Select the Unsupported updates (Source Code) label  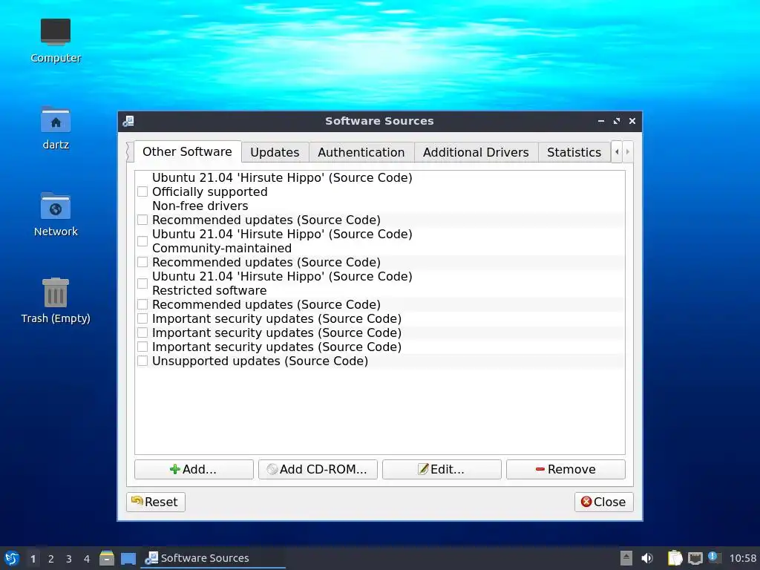coord(261,361)
